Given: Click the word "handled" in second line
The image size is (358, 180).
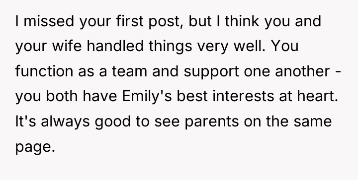Looking at the screenshot, I should point(115,46).
